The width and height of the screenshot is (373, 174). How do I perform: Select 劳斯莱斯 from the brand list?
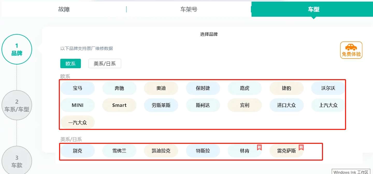coord(161,105)
